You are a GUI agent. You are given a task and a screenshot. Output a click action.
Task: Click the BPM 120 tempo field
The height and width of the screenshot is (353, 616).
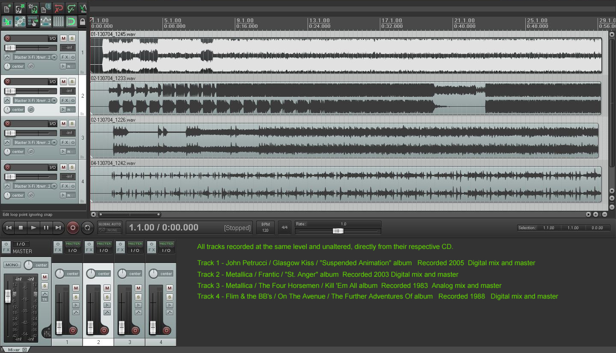pyautogui.click(x=265, y=227)
